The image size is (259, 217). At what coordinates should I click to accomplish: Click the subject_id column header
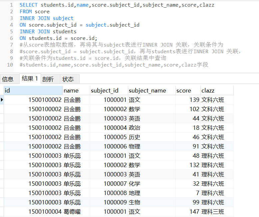point(109,91)
